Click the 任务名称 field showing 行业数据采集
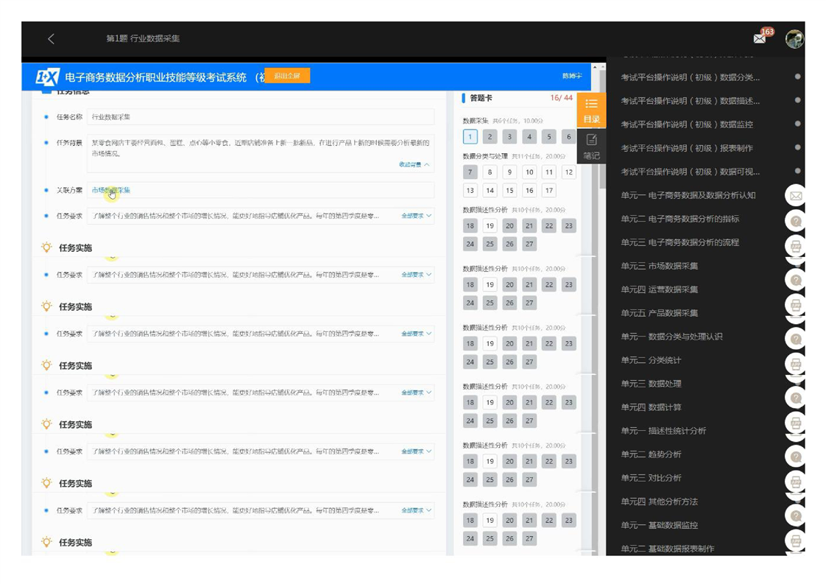The image size is (826, 584). click(x=261, y=117)
